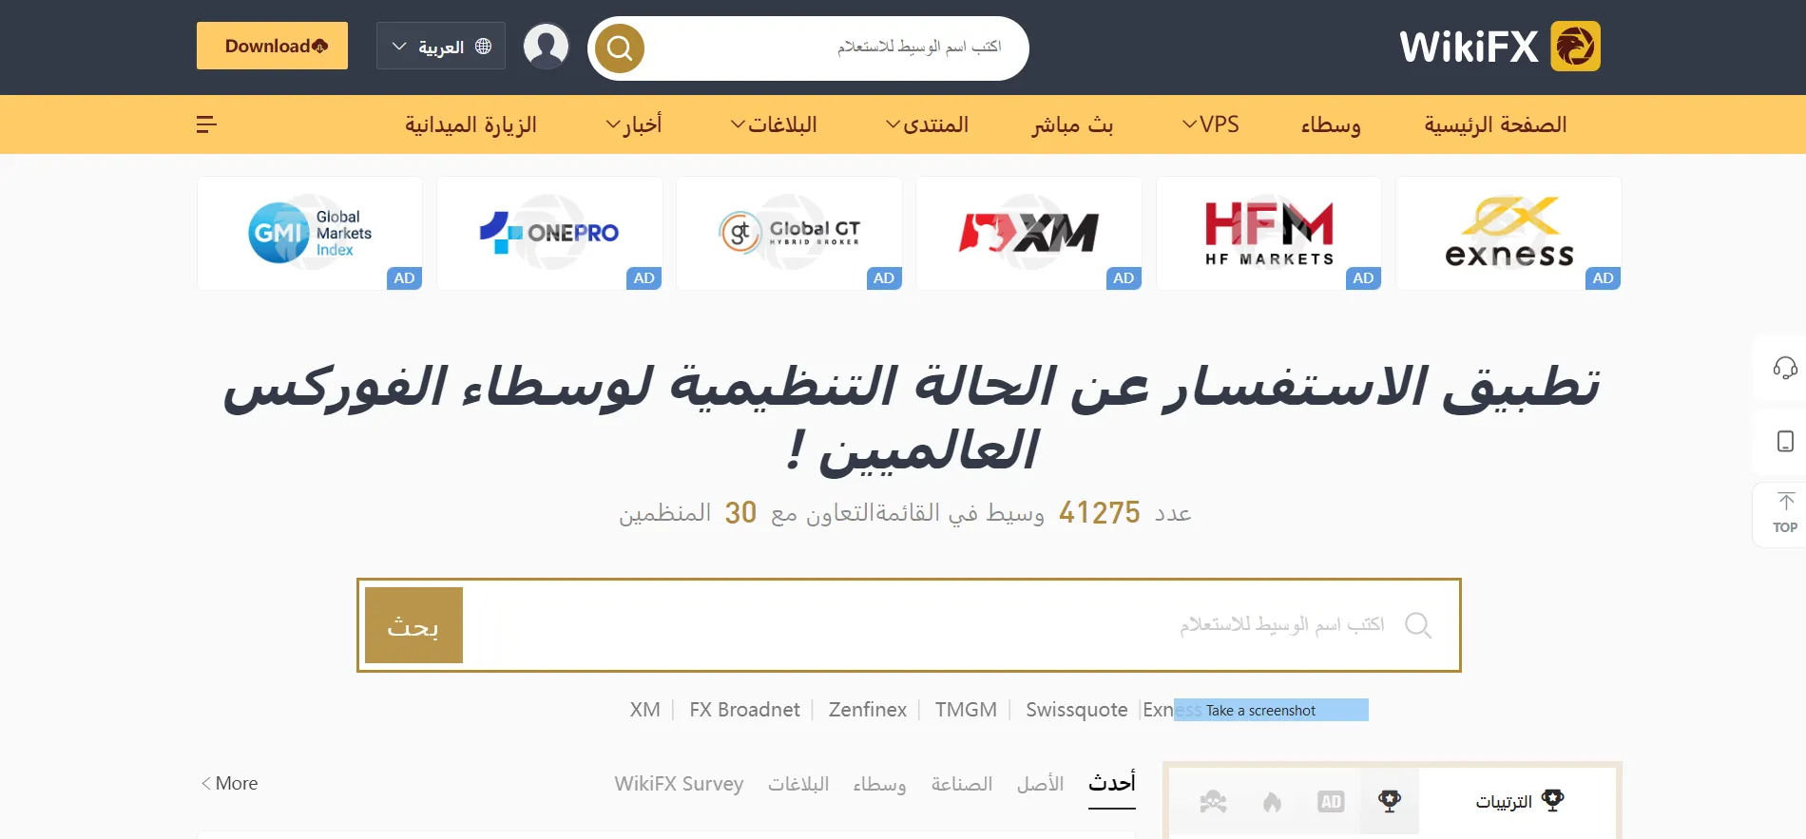Viewport: 1806px width, 839px height.
Task: Select the skull blacklist ranking icon
Action: (1213, 802)
